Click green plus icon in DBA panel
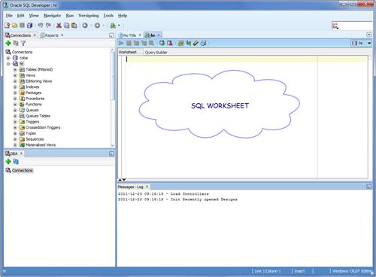Image resolution: width=376 pixels, height=277 pixels. tap(8, 162)
